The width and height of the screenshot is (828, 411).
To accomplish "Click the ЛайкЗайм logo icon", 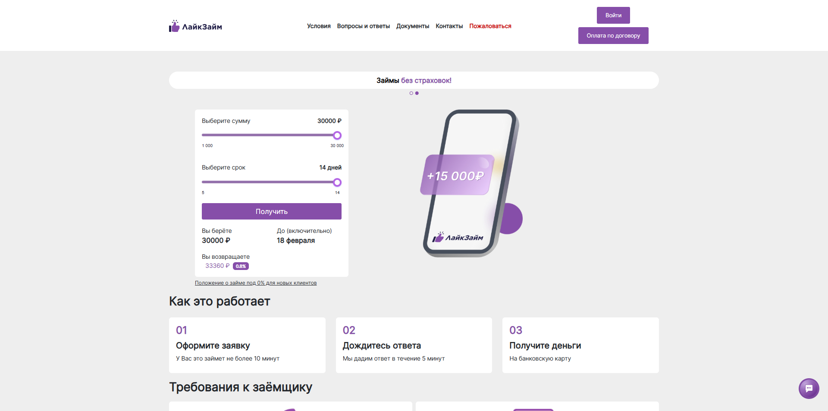I will 174,26.
